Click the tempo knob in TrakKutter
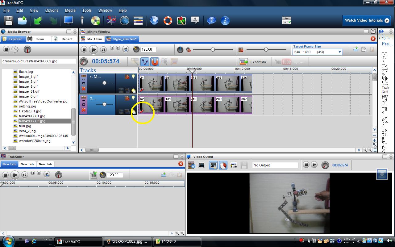 click(x=103, y=175)
